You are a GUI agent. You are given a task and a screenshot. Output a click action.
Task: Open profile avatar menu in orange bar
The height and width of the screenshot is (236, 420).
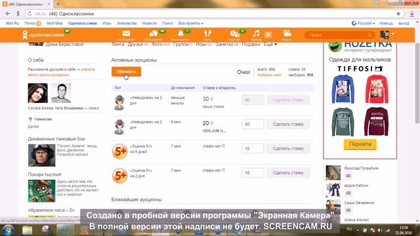[385, 35]
